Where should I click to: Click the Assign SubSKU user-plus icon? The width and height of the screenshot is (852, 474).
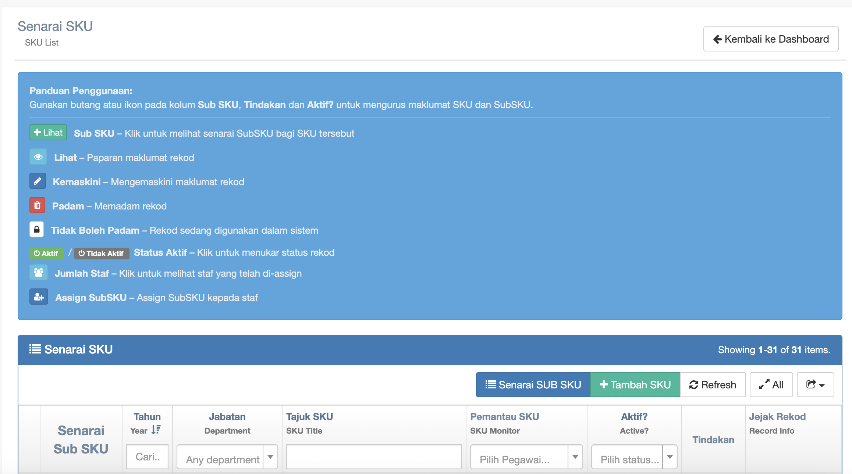point(39,297)
